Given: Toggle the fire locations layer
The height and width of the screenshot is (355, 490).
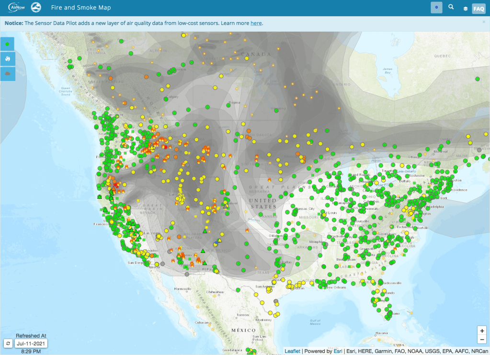Looking at the screenshot, I should 8,59.
